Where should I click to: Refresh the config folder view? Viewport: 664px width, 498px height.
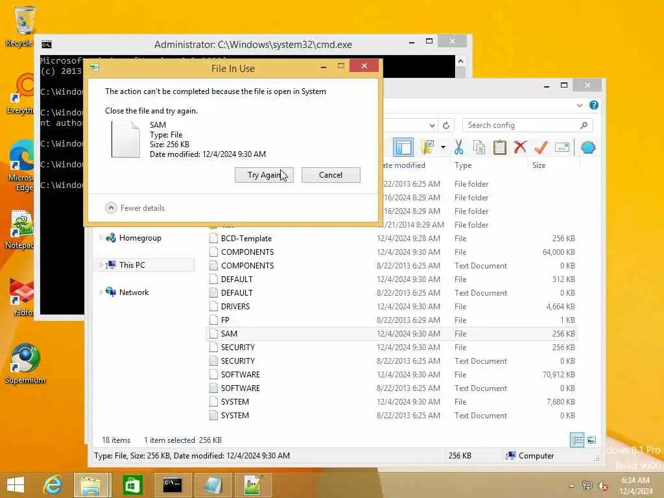tap(446, 125)
